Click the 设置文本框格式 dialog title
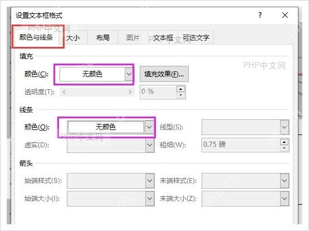The height and width of the screenshot is (231, 309). point(39,16)
